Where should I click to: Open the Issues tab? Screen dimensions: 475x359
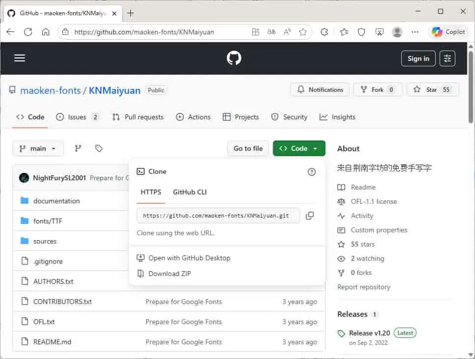tap(78, 117)
